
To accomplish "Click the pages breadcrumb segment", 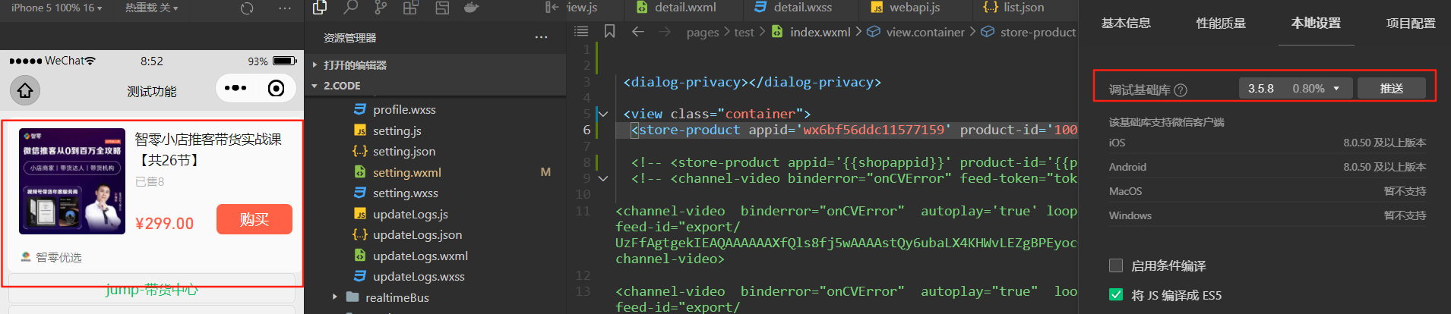I will tap(703, 32).
